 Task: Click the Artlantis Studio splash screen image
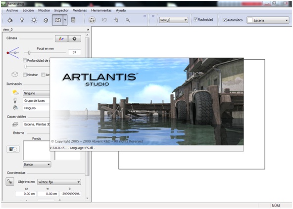tap(146, 102)
